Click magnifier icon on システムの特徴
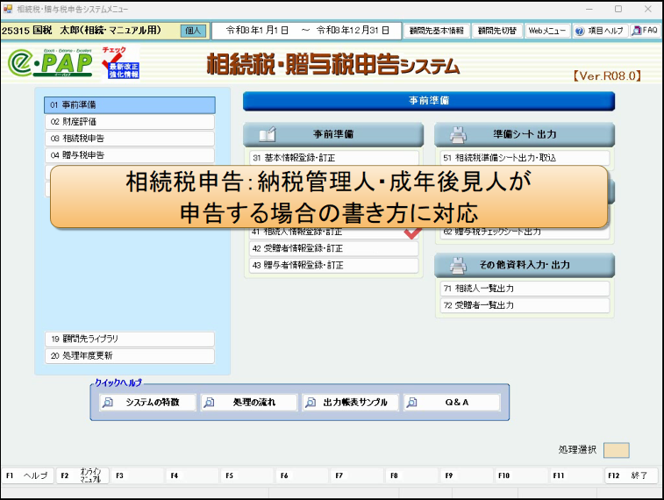Viewport: 664px width, 500px height. coord(108,403)
